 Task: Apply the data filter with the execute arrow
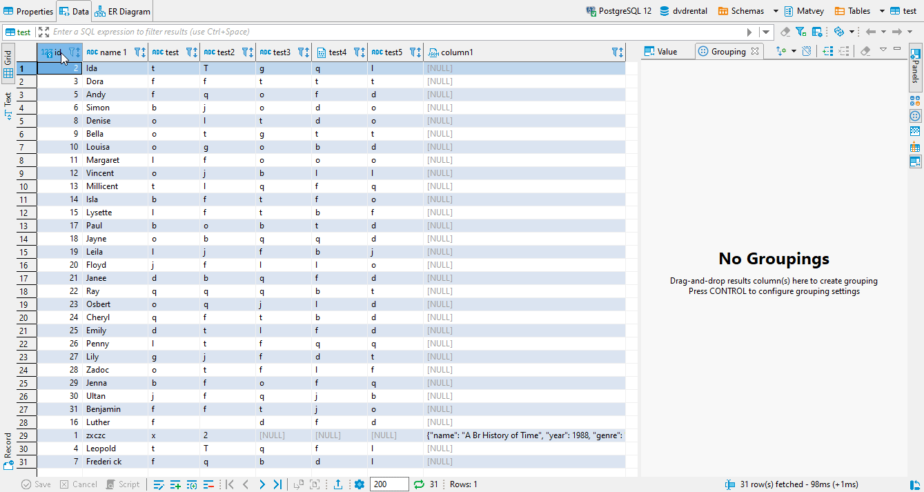coord(750,31)
